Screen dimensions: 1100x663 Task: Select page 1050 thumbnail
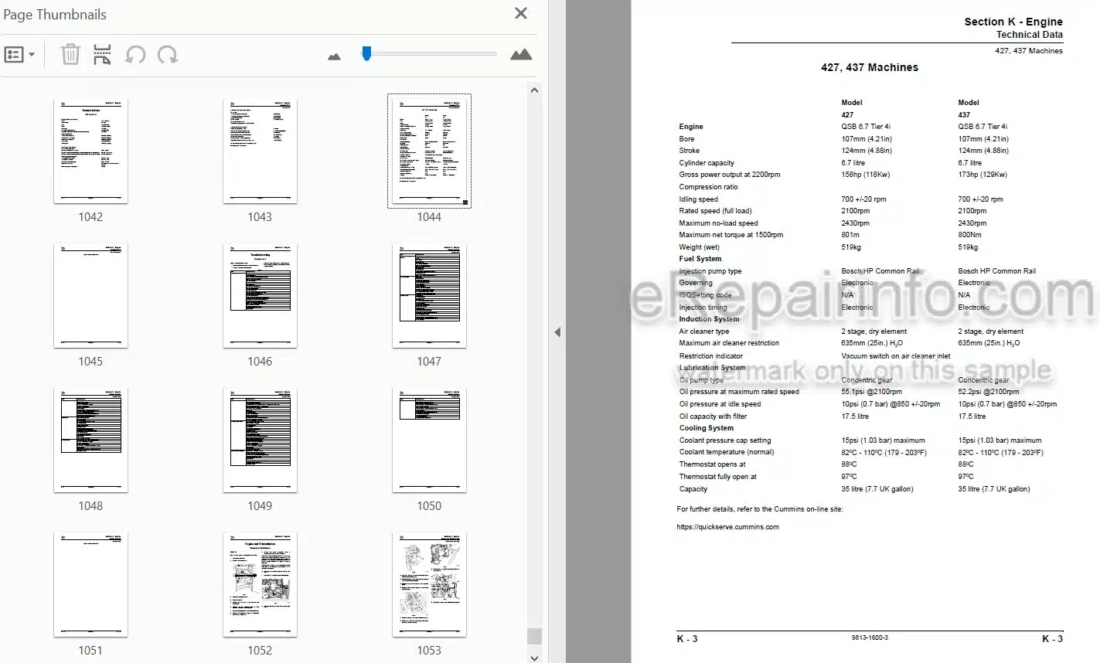click(429, 440)
